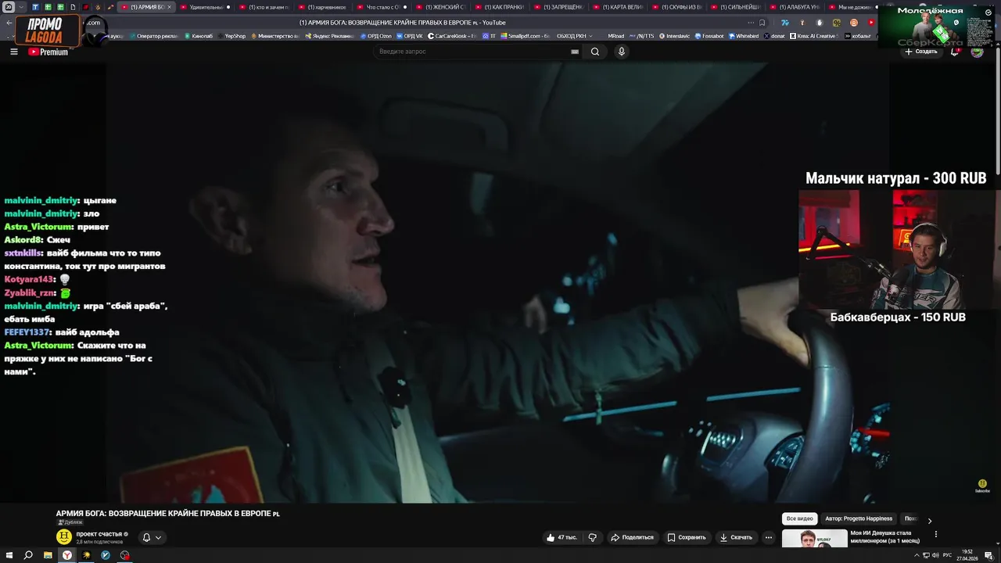Bookmark this page with the bookmark icon
1001x563 pixels.
[x=762, y=23]
